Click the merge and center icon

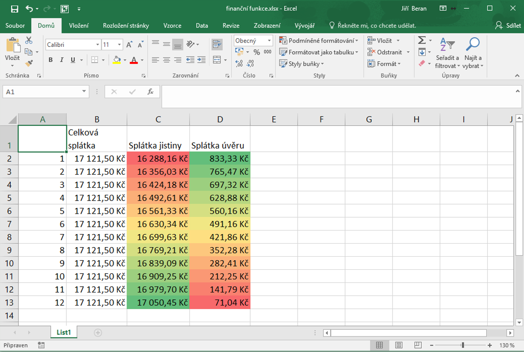(x=217, y=59)
